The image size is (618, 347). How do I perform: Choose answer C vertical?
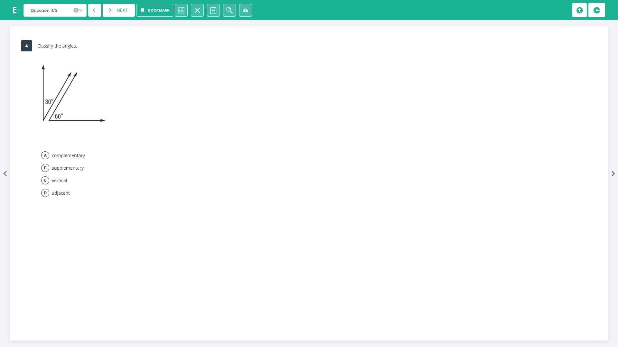45,181
